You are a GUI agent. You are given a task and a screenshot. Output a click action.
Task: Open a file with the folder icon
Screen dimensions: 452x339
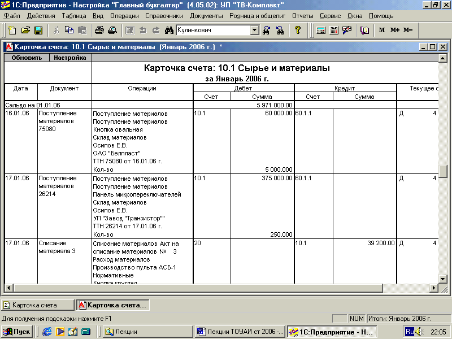coord(25,31)
